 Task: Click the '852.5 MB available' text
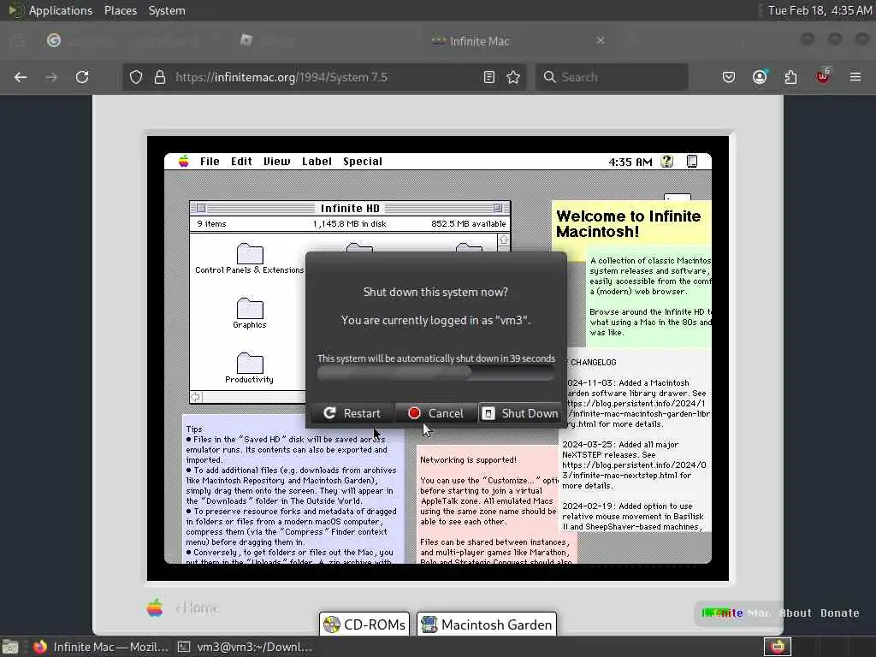coord(468,224)
